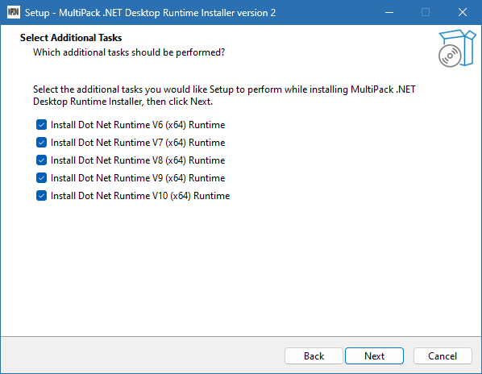
Task: Disable the V10 (x64) Runtime checkbox
Action: click(x=41, y=196)
